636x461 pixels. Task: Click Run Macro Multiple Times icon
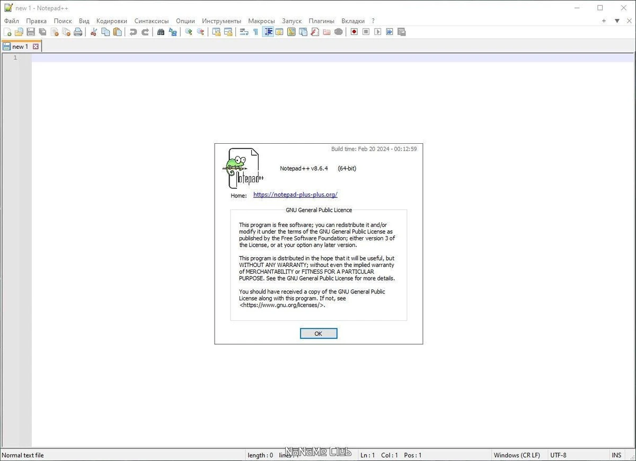(390, 32)
